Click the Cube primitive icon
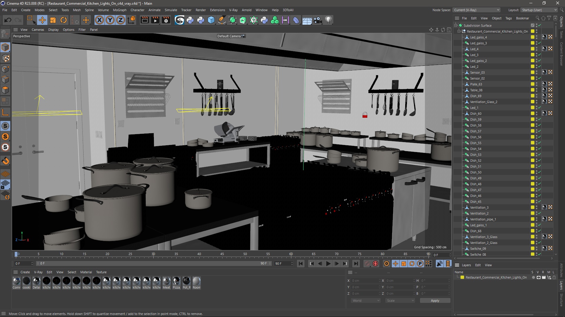 coord(211,20)
